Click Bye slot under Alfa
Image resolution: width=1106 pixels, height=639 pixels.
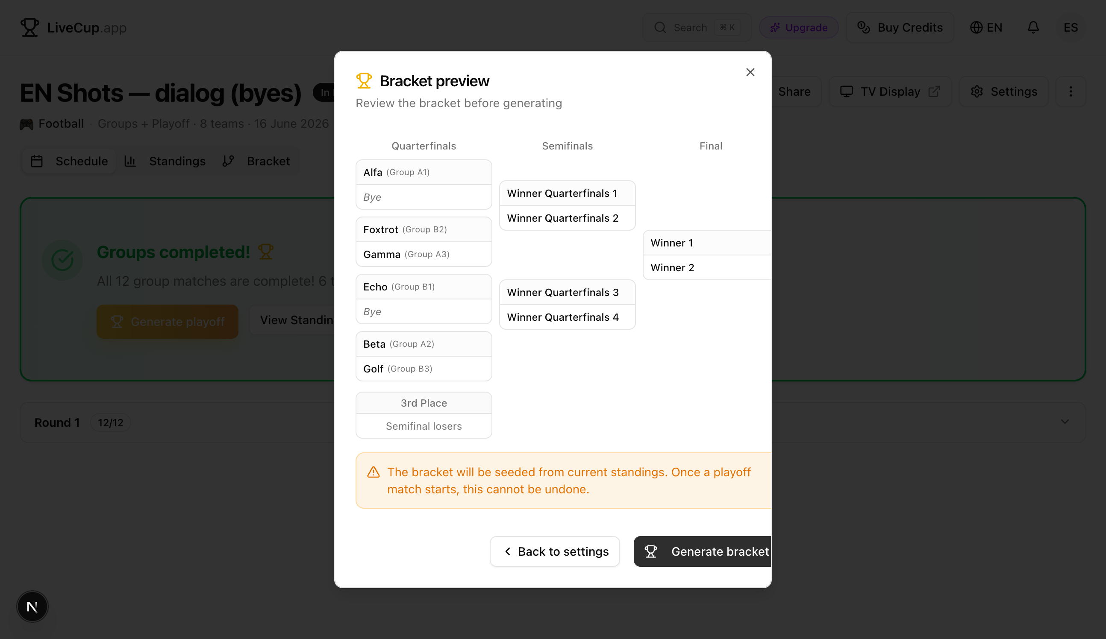coord(424,197)
